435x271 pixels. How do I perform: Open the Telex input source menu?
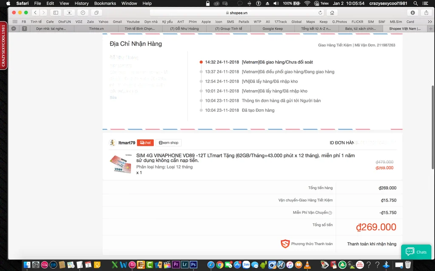tap(321, 3)
